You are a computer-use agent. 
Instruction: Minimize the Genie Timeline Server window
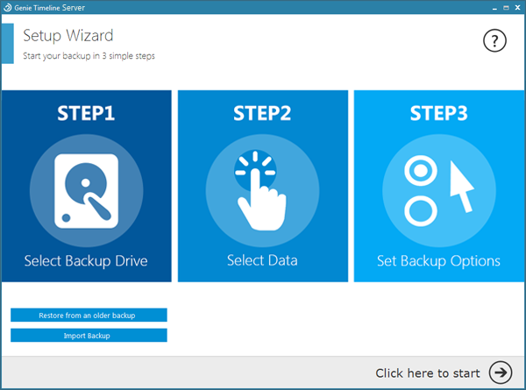point(494,8)
